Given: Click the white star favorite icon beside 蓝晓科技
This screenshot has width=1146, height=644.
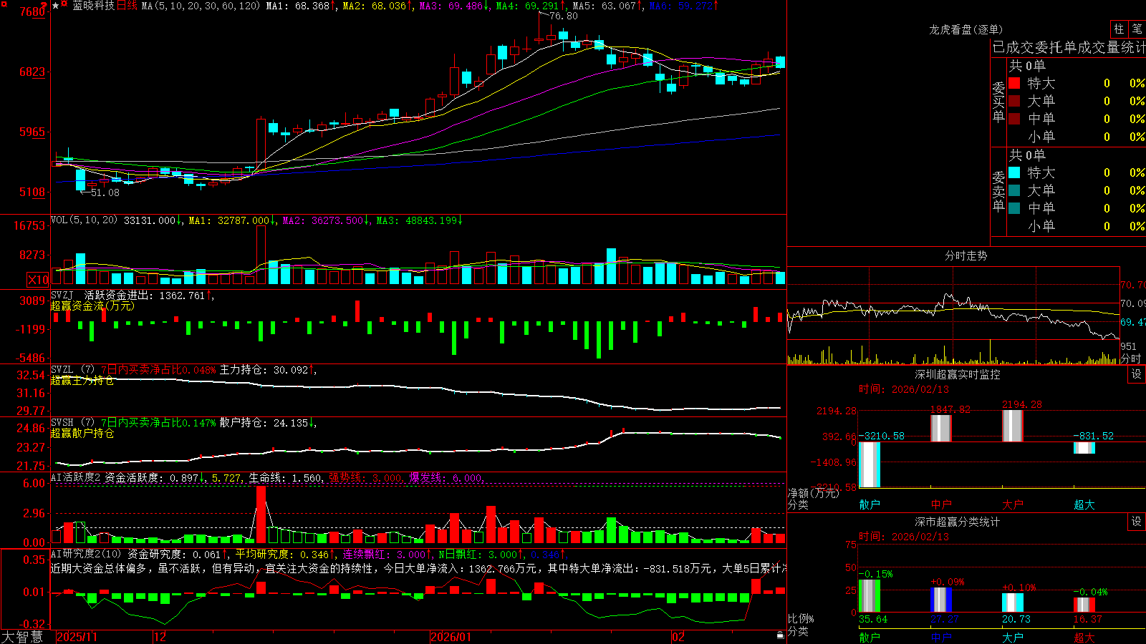Looking at the screenshot, I should 56,6.
